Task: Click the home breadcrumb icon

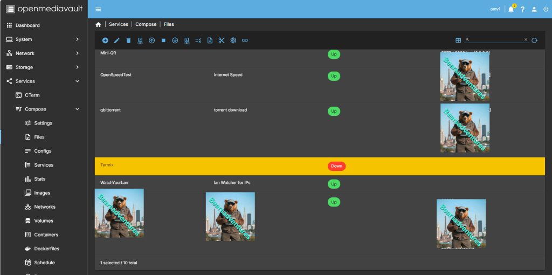Action: [x=98, y=24]
